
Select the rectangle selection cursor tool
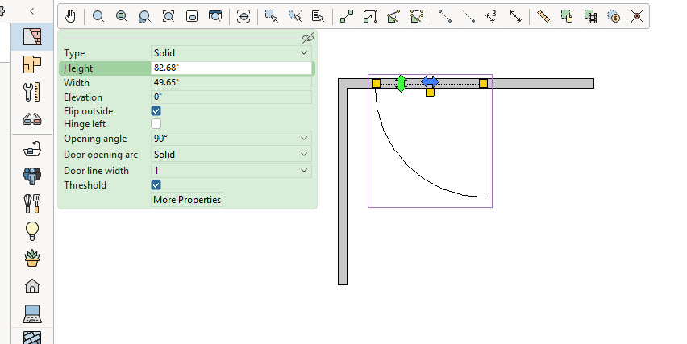pyautogui.click(x=272, y=16)
